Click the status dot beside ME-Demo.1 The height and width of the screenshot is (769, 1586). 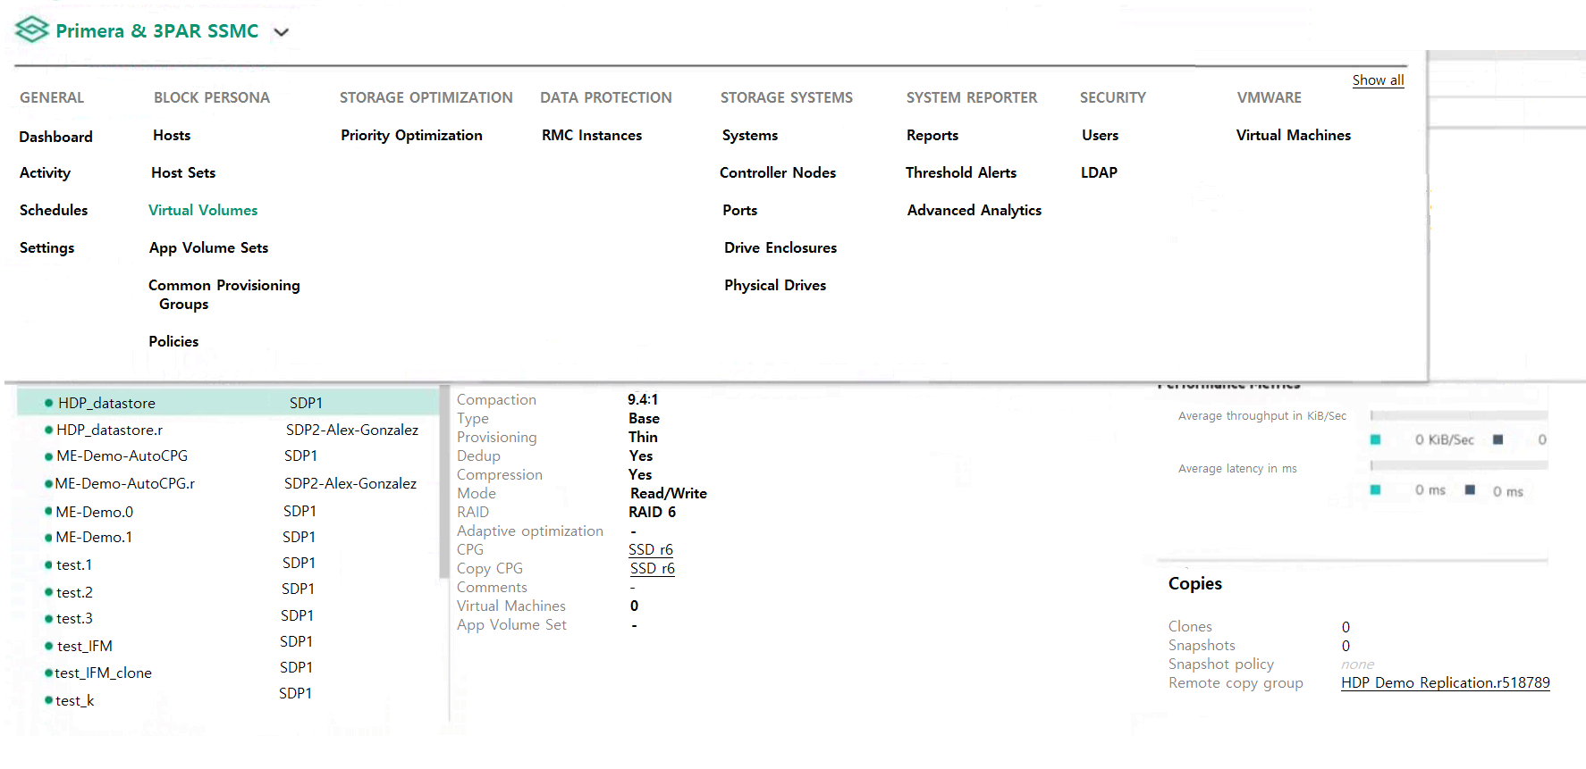pyautogui.click(x=48, y=538)
